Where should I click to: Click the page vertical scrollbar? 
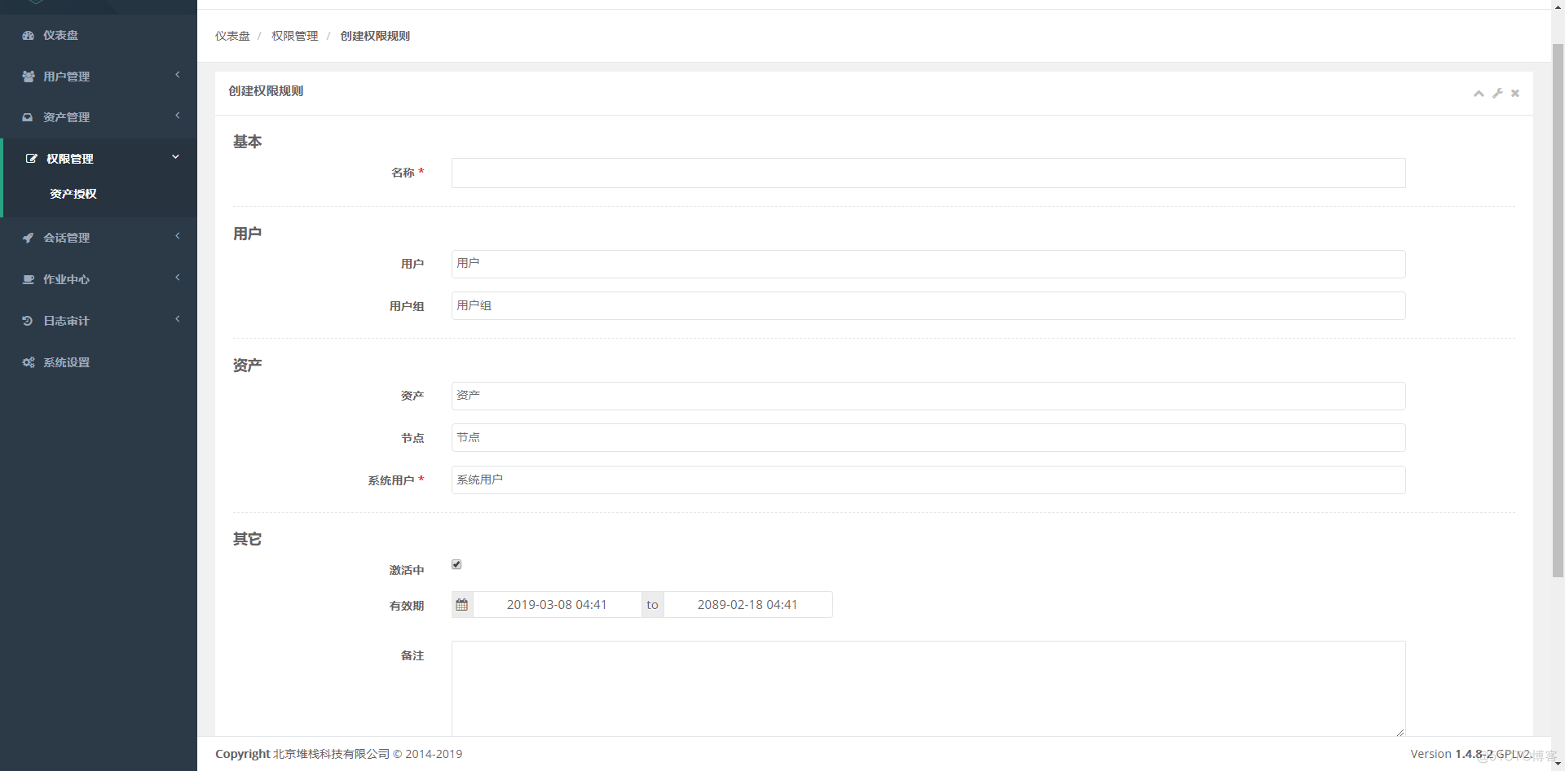coord(1558,309)
